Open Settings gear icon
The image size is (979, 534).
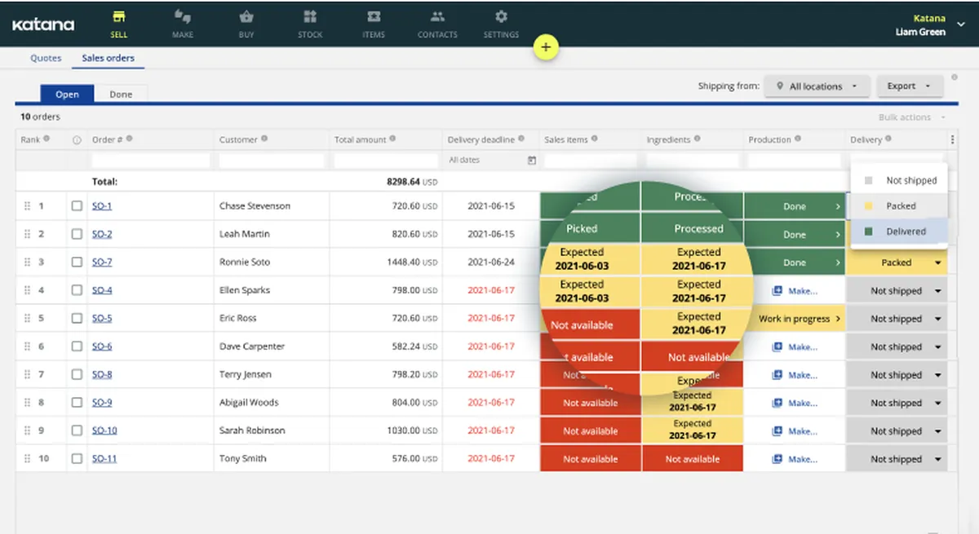point(501,16)
